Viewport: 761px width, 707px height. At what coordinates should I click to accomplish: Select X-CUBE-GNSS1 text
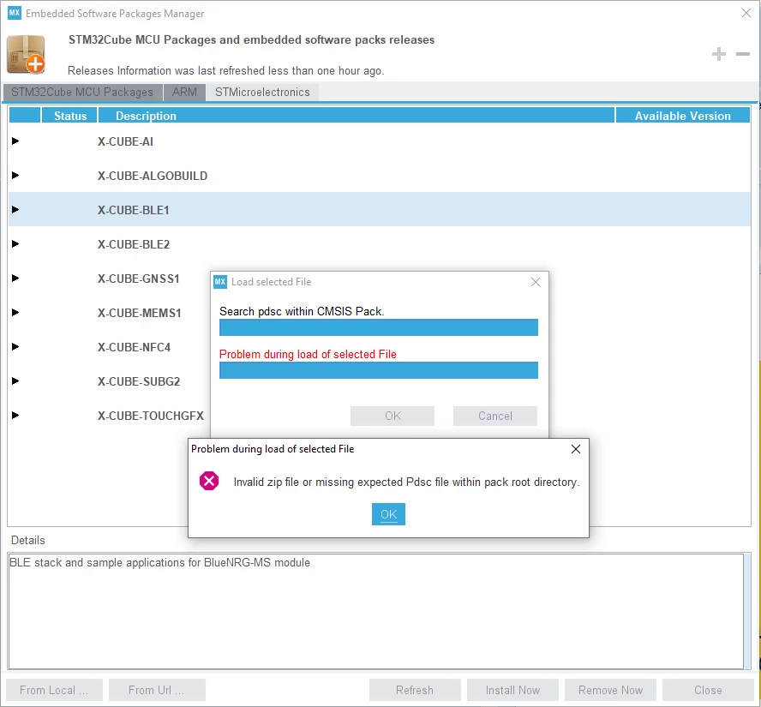pos(138,279)
